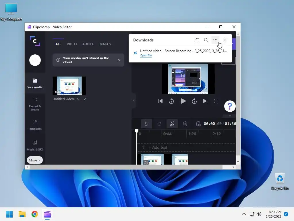Screen dimensions: 294x221
Task: Open Music & SFX panel
Action: point(35,146)
